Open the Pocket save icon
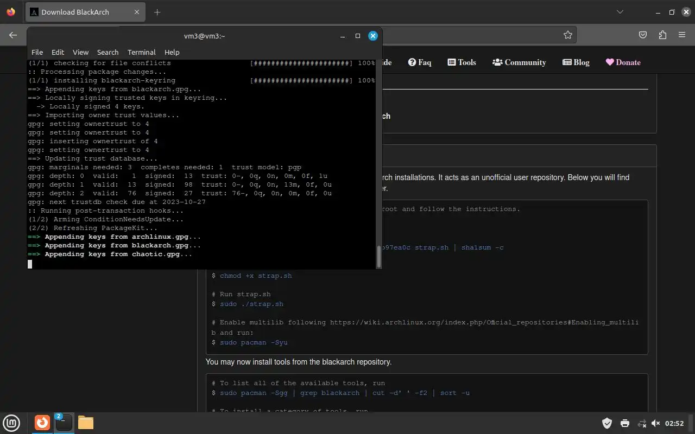 (643, 35)
